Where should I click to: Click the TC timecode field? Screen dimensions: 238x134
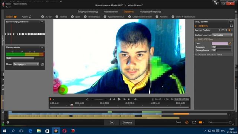[181, 99]
